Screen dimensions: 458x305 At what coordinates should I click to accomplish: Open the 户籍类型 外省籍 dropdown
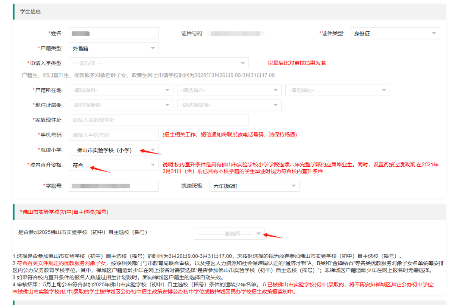(x=114, y=48)
